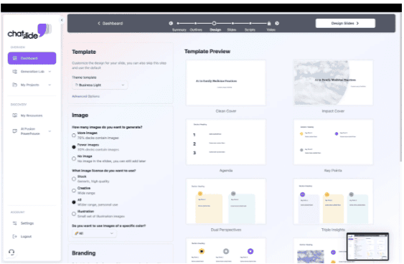Open Dashboard in the sidebar
The width and height of the screenshot is (404, 264).
(x=32, y=58)
